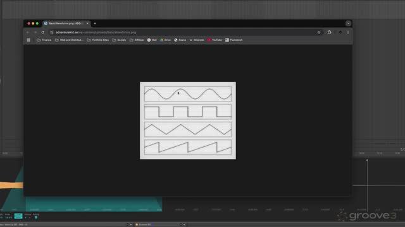Open the Milanote bookmark
The image size is (405, 227).
(197, 40)
